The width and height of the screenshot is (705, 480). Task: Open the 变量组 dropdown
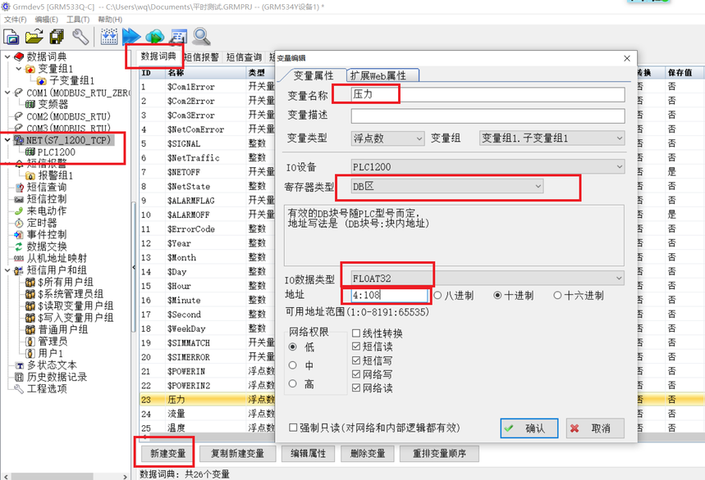click(552, 138)
